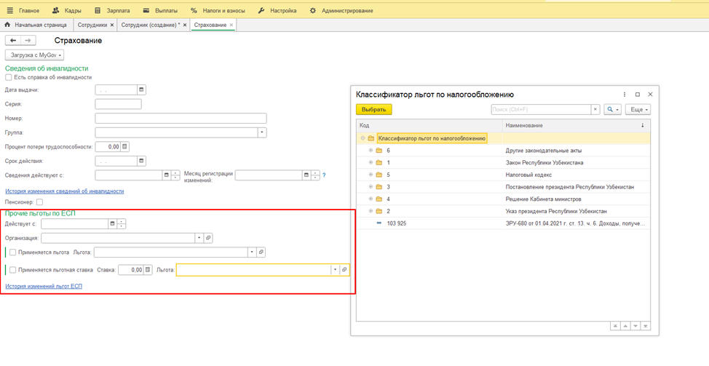This screenshot has width=709, height=366.
Task: Expand the Налоговый кодекс folder
Action: point(371,175)
